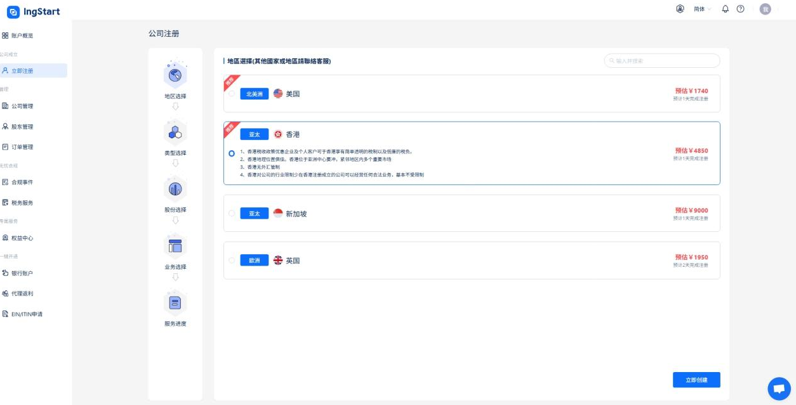Click the 业务选择 layout step icon
This screenshot has width=796, height=405.
[x=175, y=246]
